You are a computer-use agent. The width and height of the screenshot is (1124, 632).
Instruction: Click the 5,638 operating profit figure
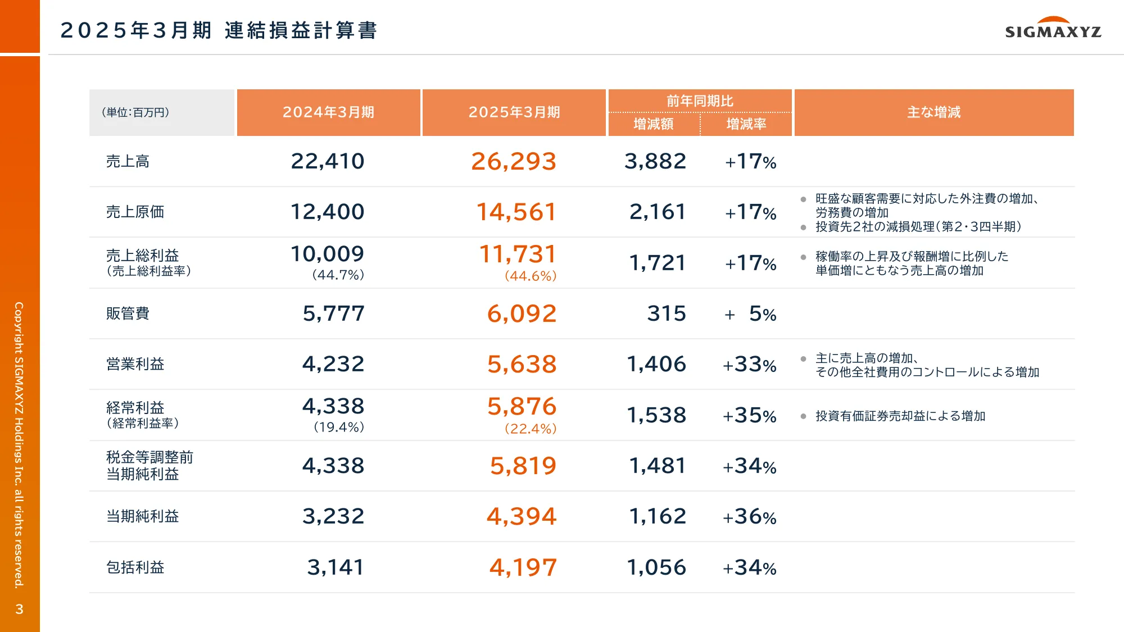pos(522,364)
